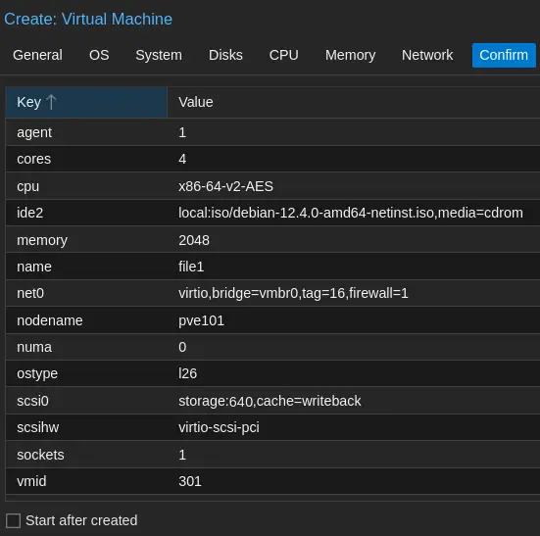Open the Network tab
The height and width of the screenshot is (536, 540).
pyautogui.click(x=427, y=55)
